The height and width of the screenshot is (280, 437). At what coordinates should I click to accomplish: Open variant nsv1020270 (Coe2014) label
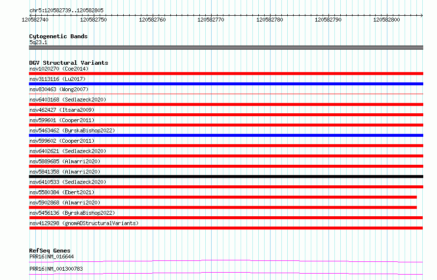pyautogui.click(x=59, y=69)
